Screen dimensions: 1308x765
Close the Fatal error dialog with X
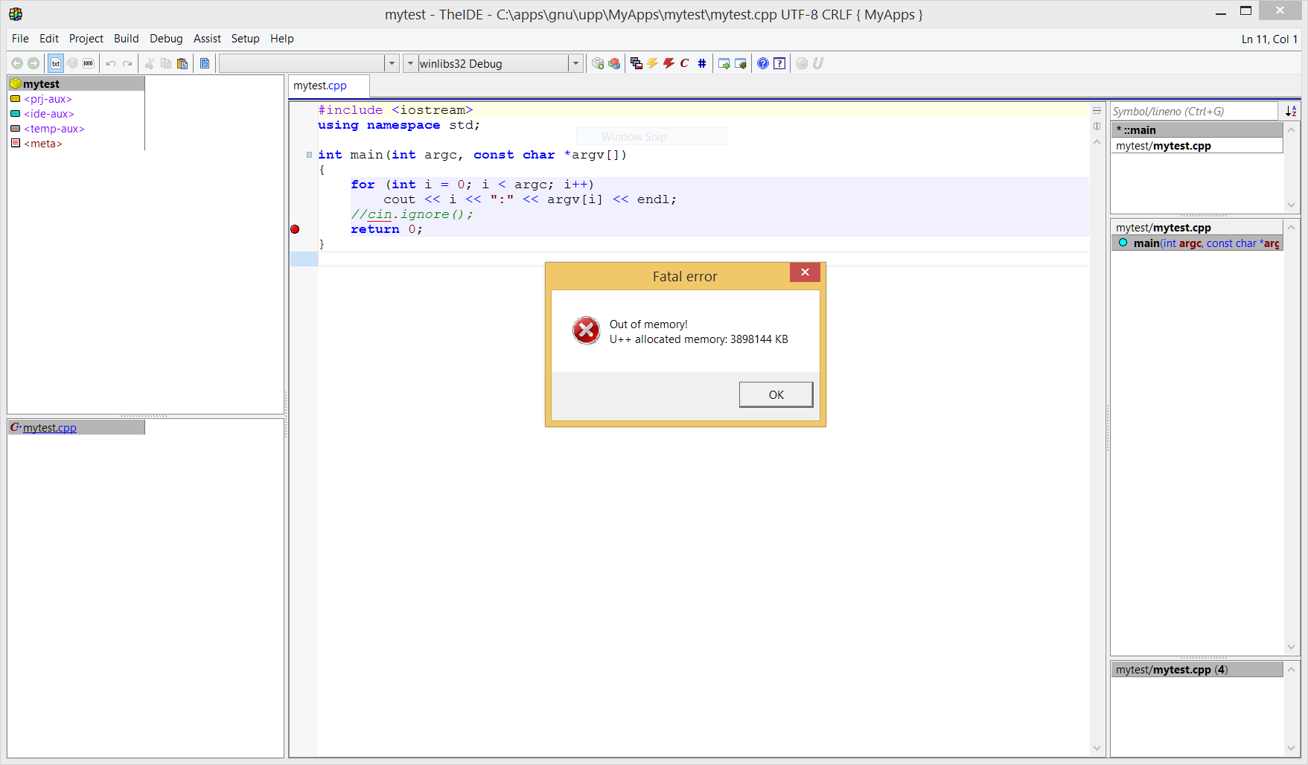pyautogui.click(x=805, y=272)
